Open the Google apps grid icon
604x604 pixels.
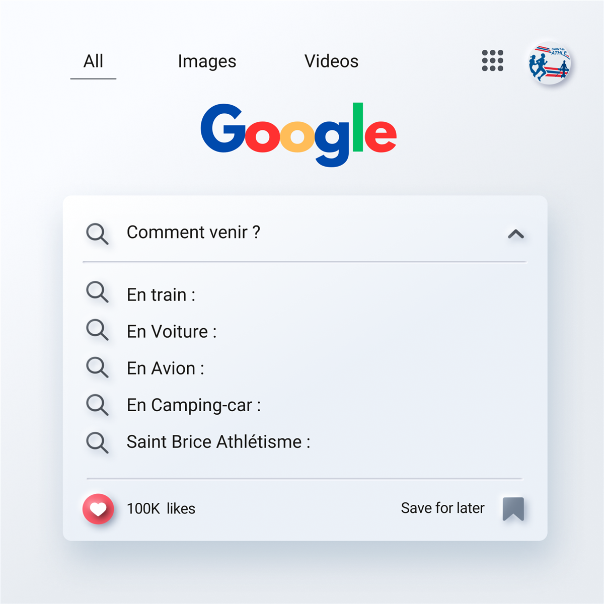coord(492,61)
